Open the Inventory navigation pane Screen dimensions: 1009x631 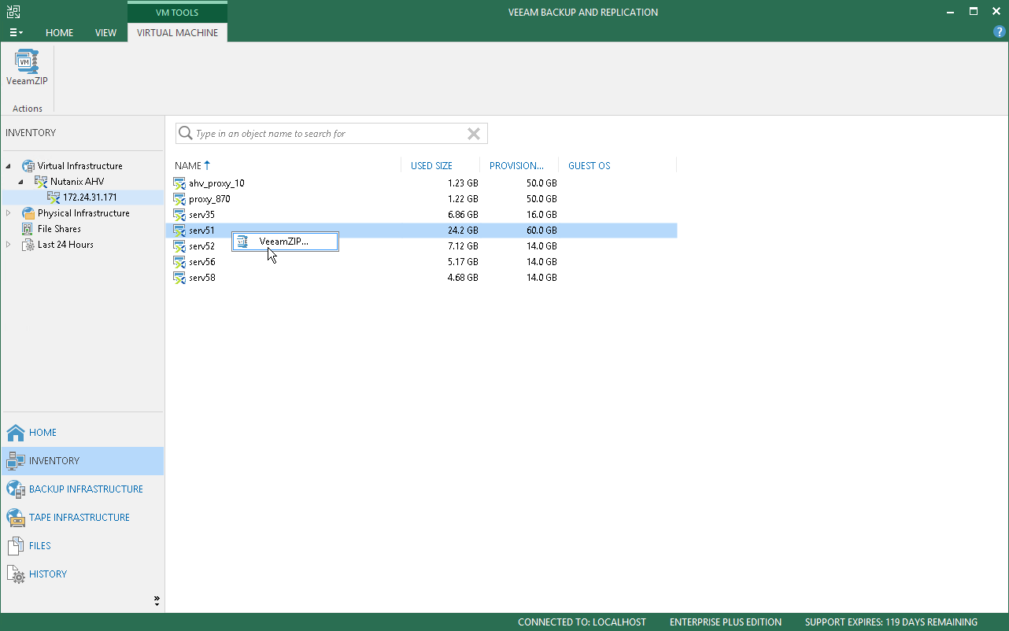pos(83,461)
